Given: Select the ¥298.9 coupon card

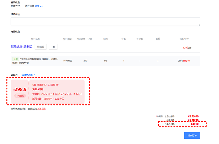Looking at the screenshot, I should pyautogui.click(x=48, y=92).
